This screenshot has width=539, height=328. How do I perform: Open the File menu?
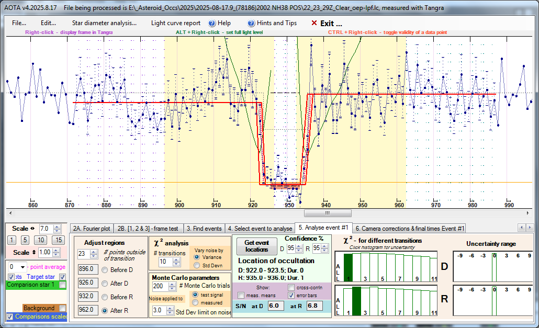tap(19, 23)
